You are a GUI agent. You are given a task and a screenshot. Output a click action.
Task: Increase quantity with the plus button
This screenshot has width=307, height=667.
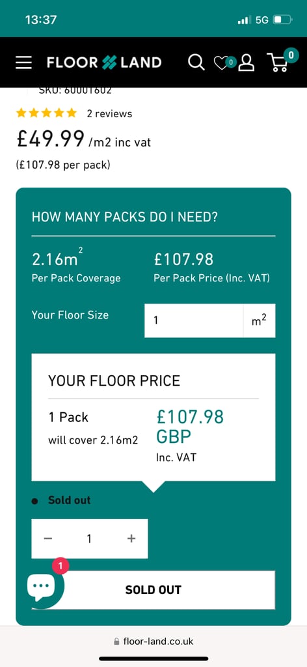click(x=131, y=539)
